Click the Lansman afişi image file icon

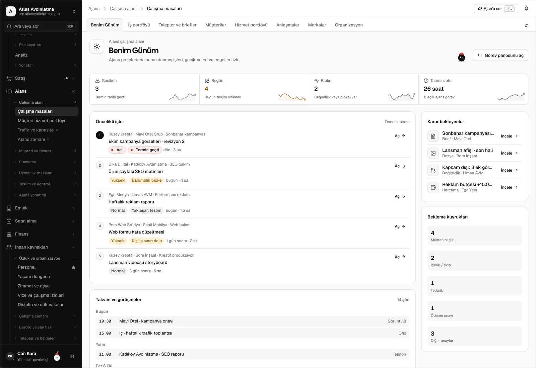pos(433,153)
